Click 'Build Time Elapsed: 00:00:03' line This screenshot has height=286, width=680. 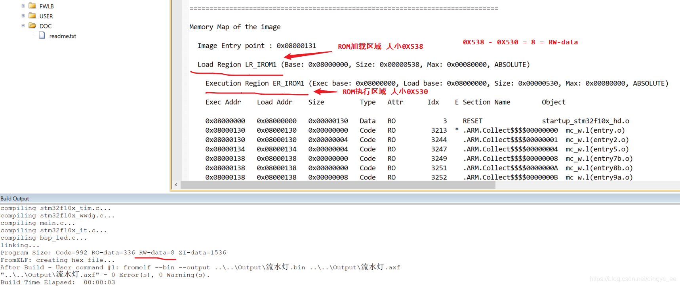tap(58, 282)
